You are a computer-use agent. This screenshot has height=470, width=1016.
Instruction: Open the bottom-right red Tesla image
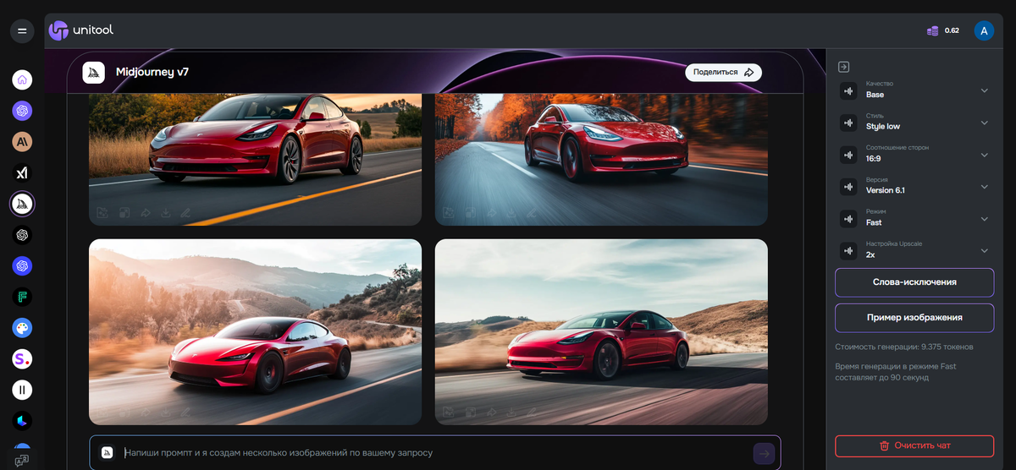601,331
